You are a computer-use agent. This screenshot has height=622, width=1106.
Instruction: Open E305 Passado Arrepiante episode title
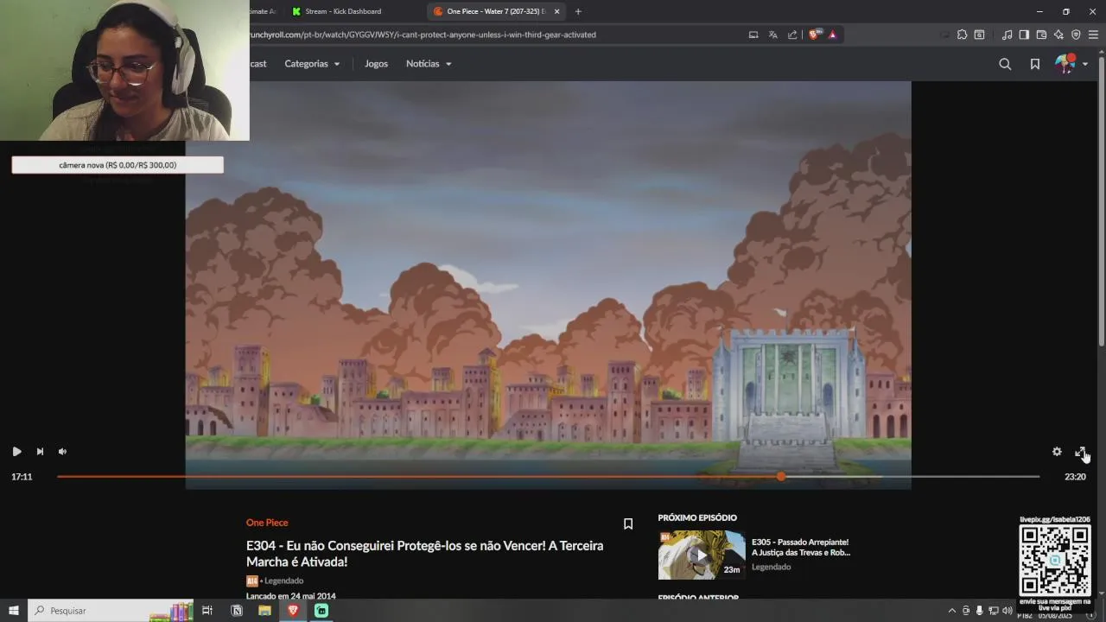click(x=801, y=547)
